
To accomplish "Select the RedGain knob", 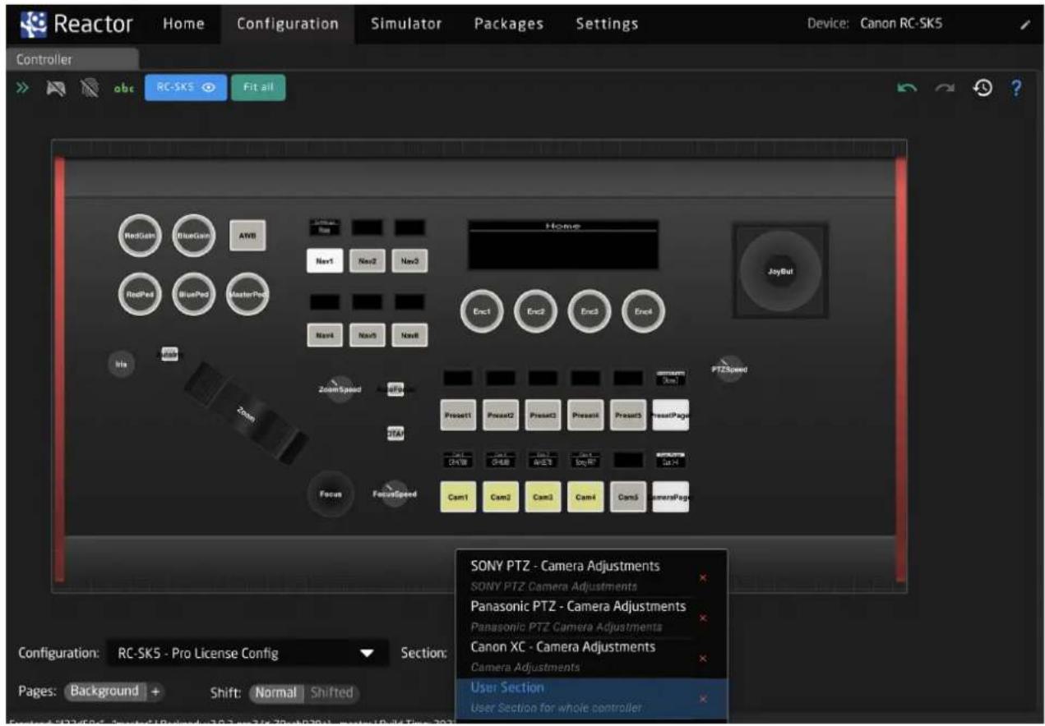I will pos(141,235).
